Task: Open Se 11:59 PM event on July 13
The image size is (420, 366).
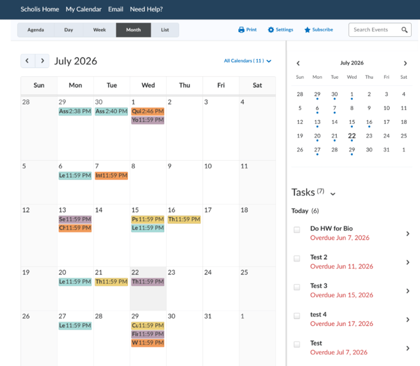Action: (75, 219)
